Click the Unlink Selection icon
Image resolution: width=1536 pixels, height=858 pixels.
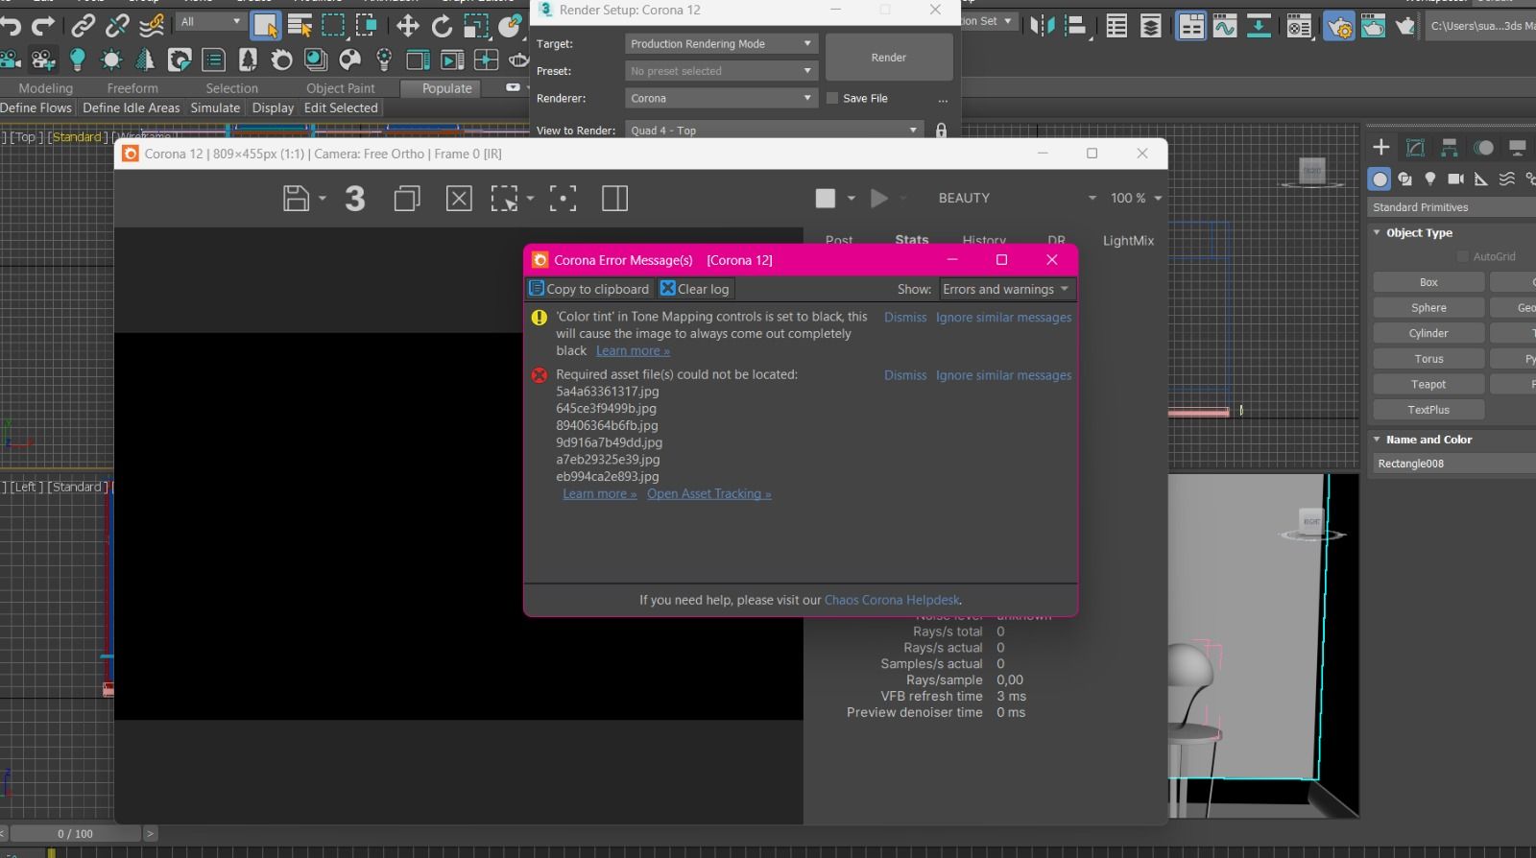tap(117, 26)
